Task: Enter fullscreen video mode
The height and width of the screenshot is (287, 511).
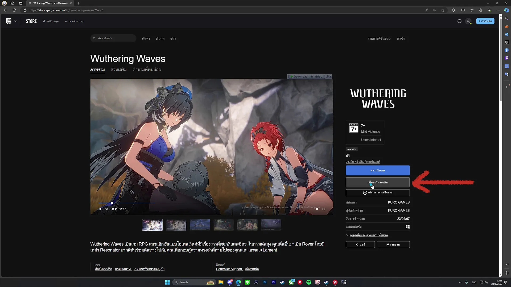Action: 324,209
